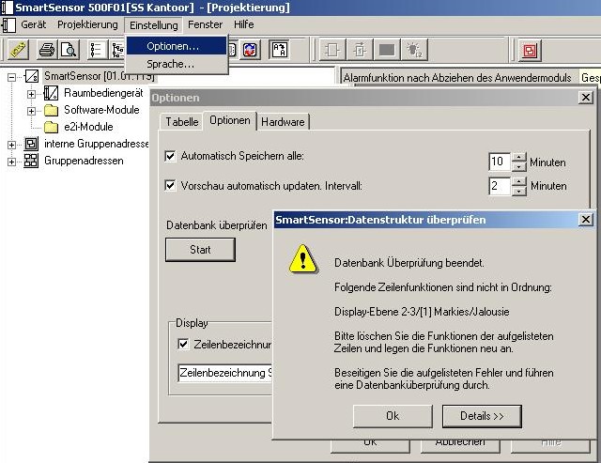601x463 pixels.
Task: Choose Sprache from the Einstellung menu
Action: tap(170, 64)
